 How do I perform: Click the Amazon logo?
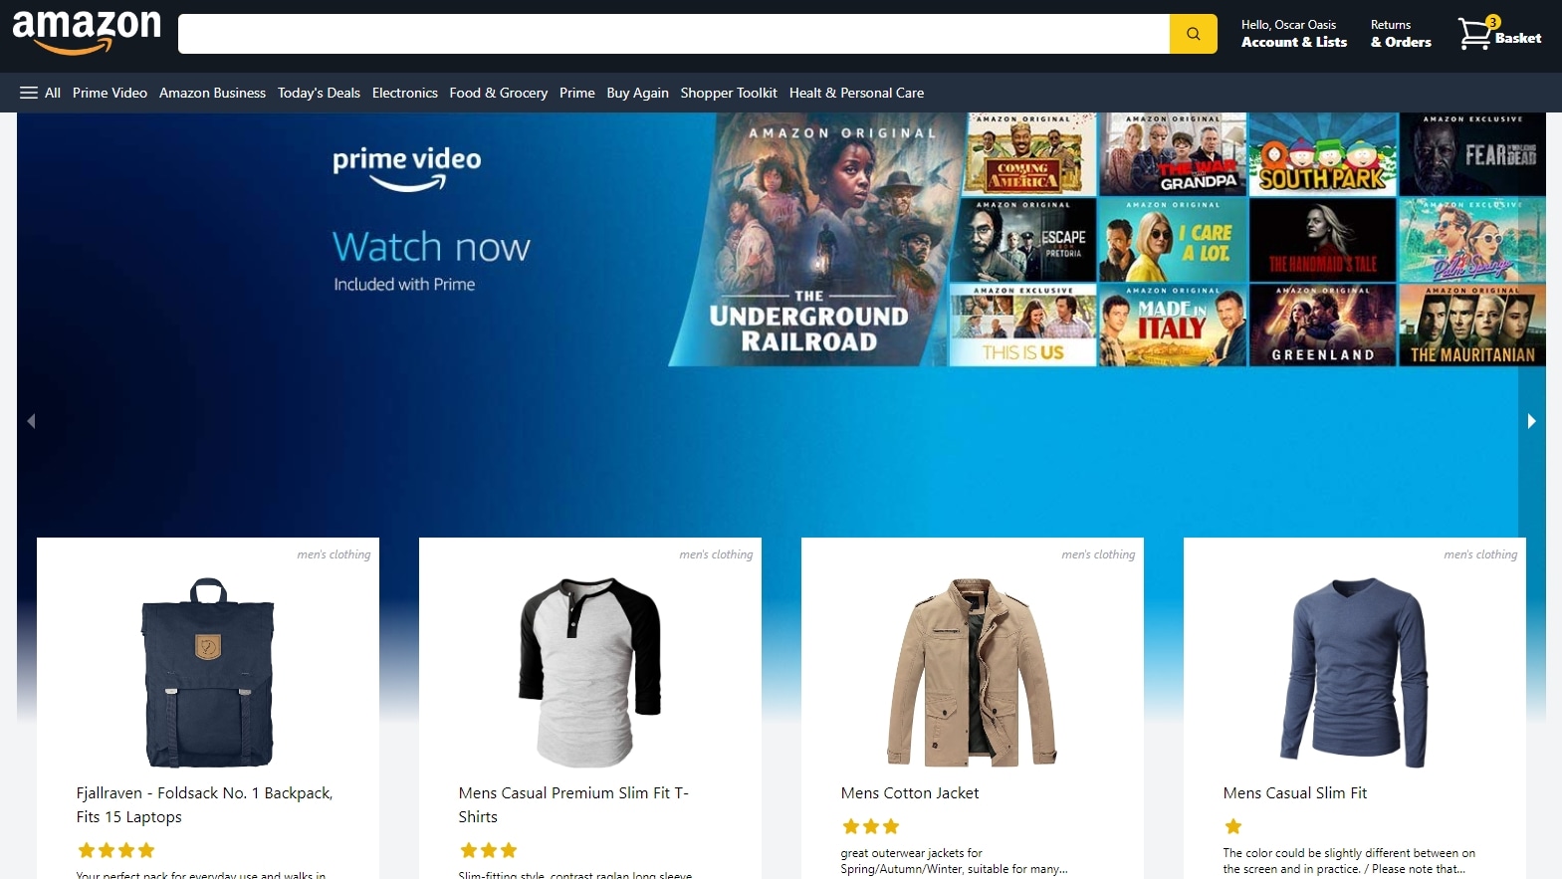[87, 32]
